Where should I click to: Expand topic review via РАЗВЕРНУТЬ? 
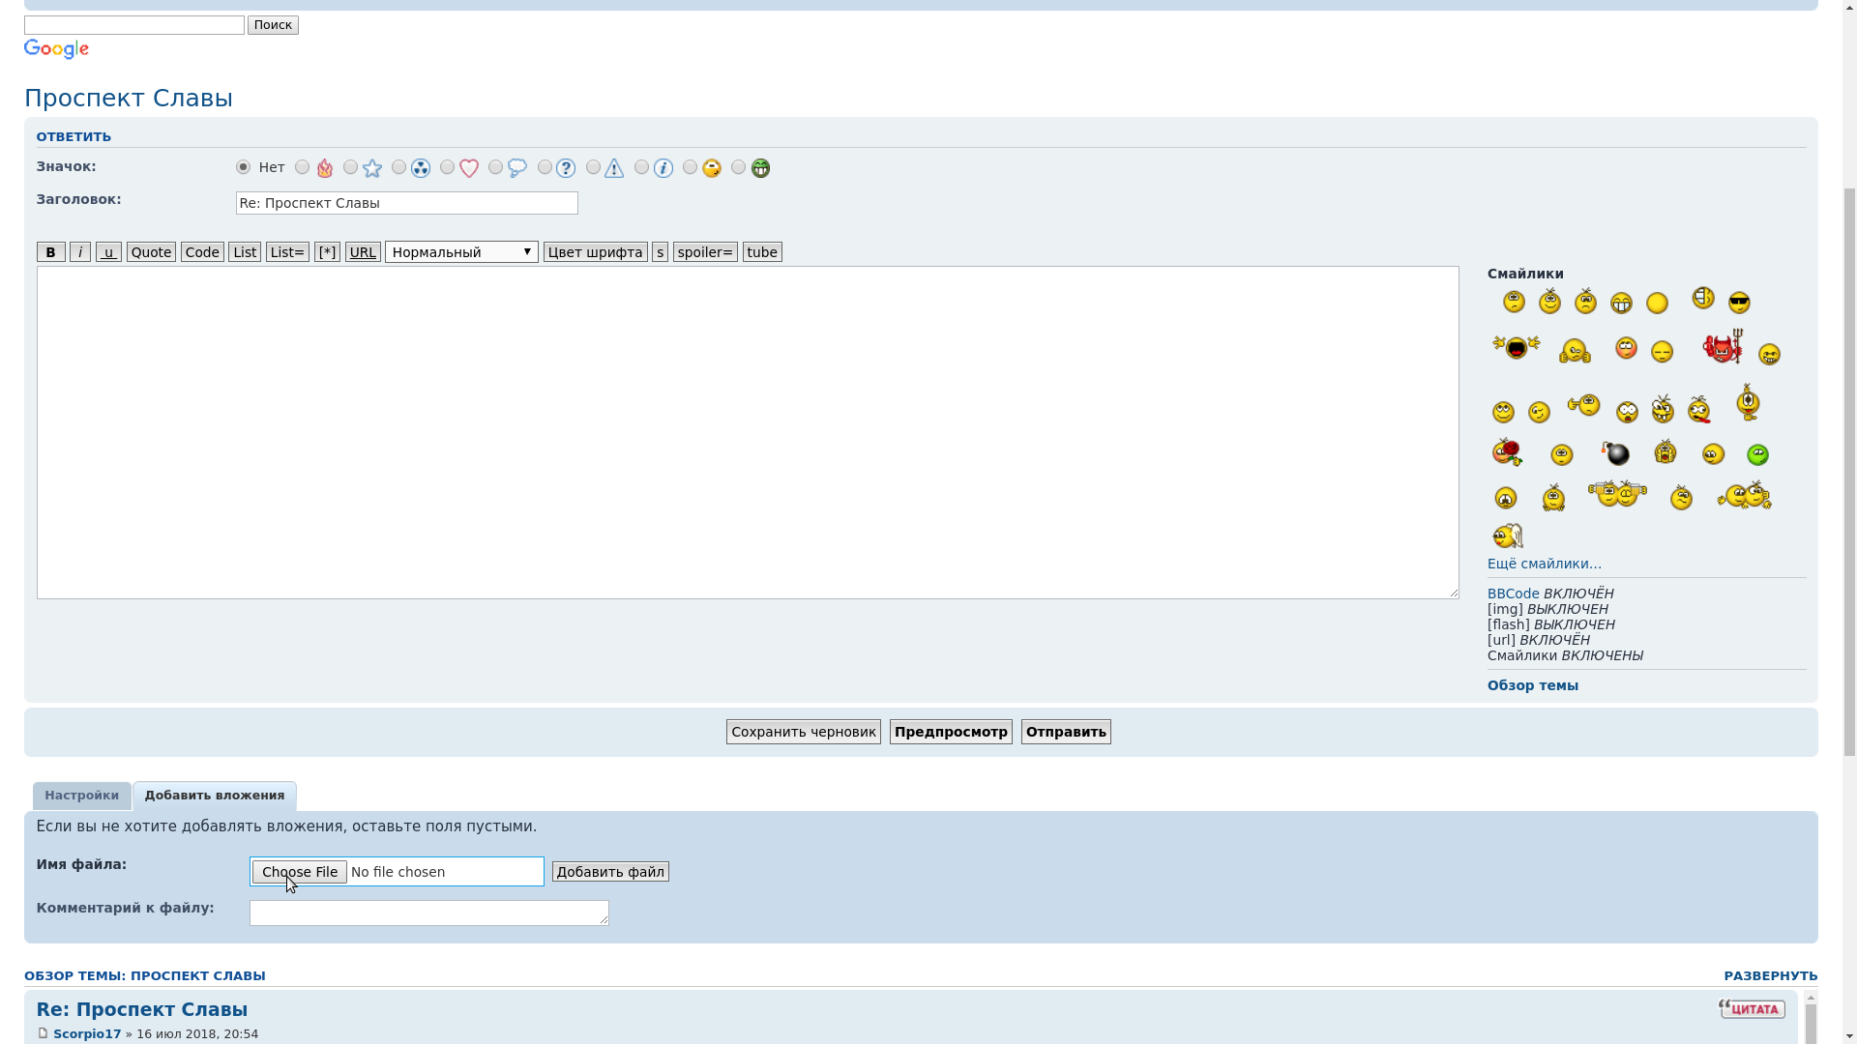(x=1770, y=976)
